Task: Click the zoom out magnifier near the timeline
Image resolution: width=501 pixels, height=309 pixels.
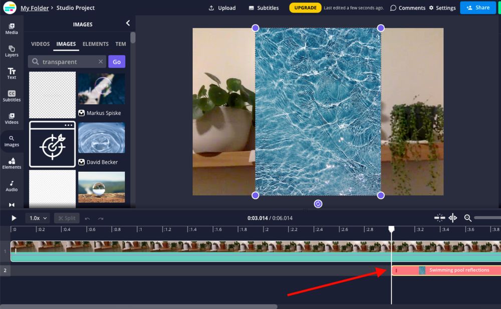Action: pos(467,218)
